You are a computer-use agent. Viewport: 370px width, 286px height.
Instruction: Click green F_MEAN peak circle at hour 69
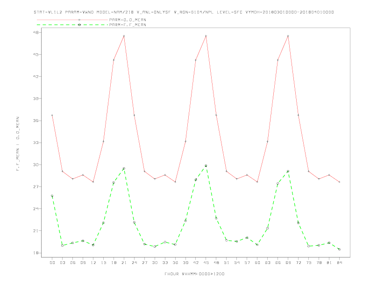coord(288,172)
